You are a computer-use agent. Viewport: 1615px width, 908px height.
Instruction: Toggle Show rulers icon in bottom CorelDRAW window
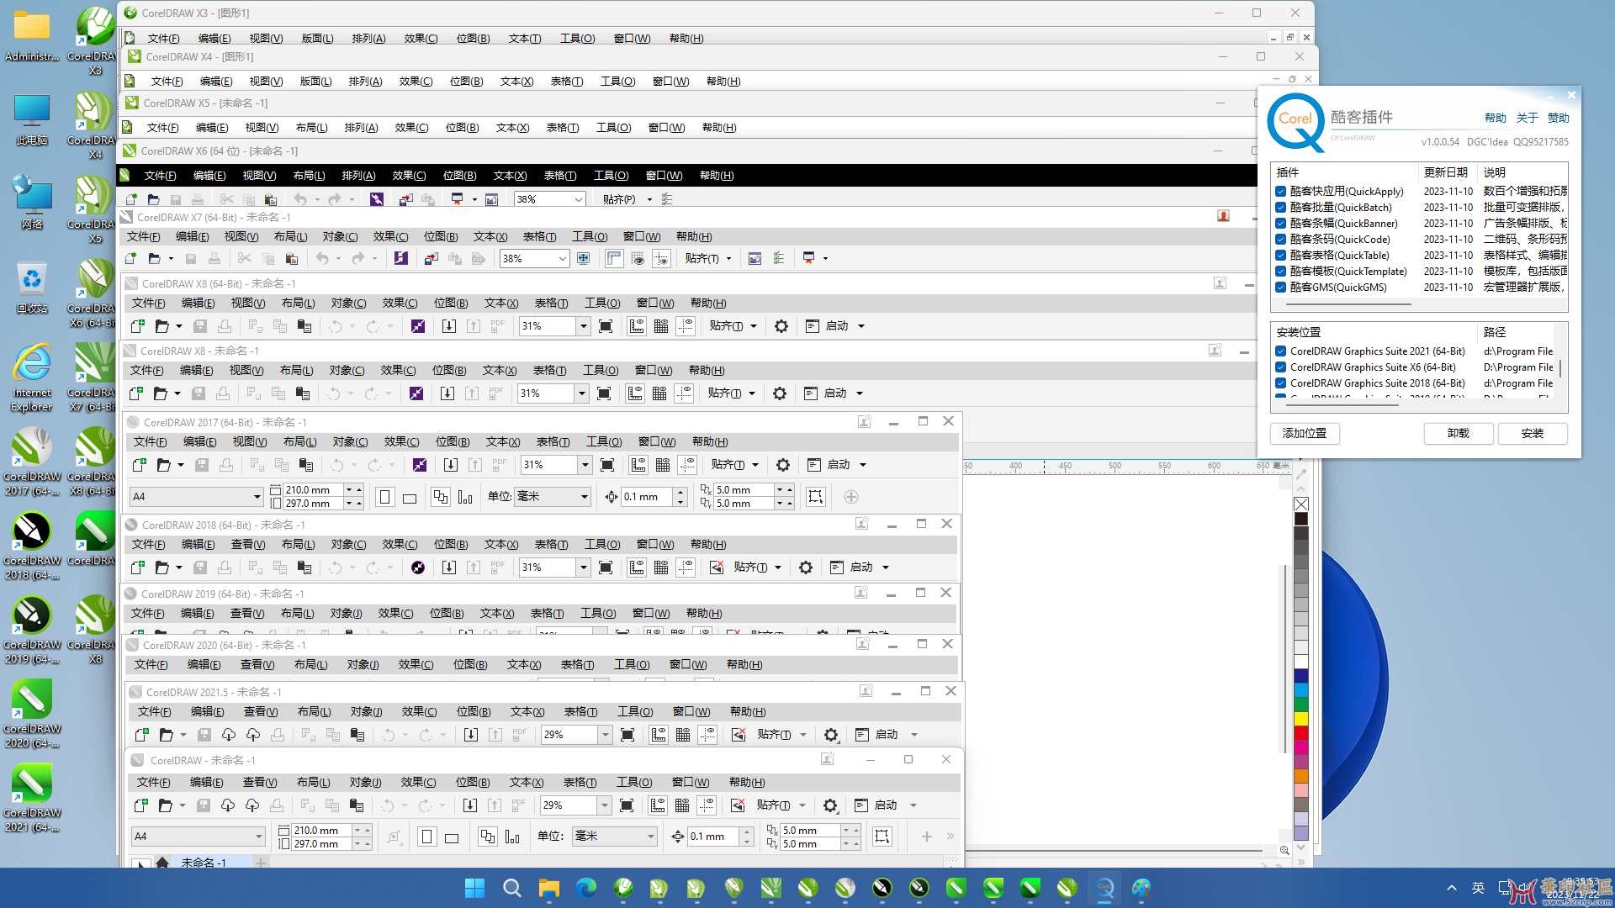(x=658, y=805)
